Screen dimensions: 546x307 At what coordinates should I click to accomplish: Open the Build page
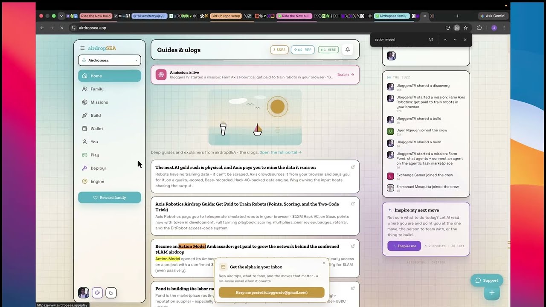coord(110,116)
